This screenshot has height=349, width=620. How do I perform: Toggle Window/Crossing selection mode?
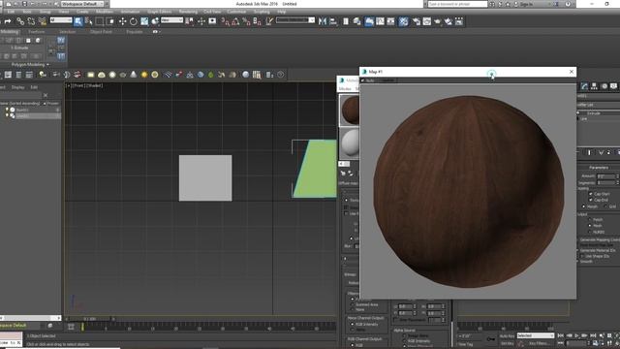pos(110,21)
